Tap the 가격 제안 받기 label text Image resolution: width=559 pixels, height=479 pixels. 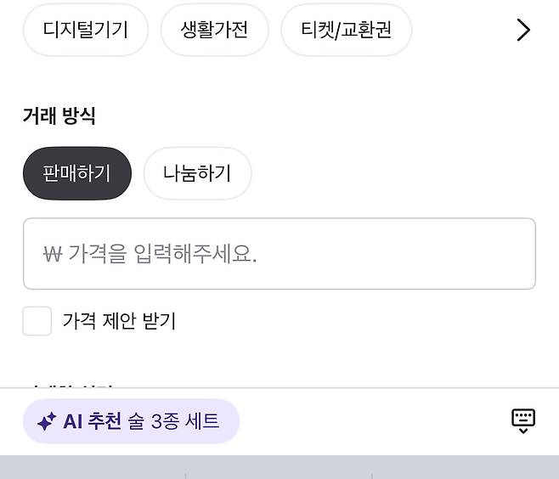(119, 321)
